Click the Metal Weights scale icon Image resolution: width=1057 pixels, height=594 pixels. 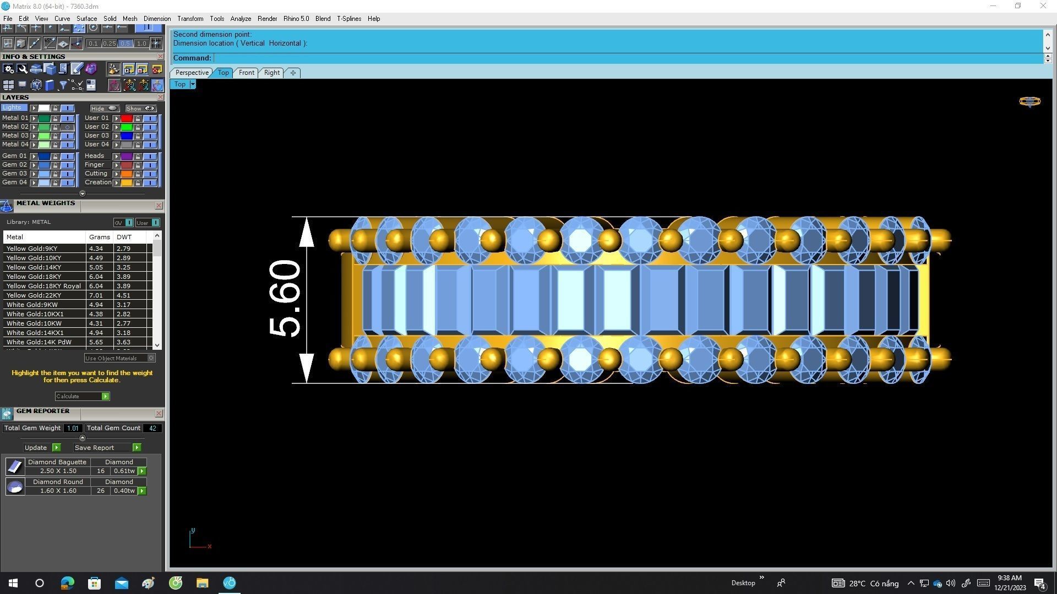[7, 206]
